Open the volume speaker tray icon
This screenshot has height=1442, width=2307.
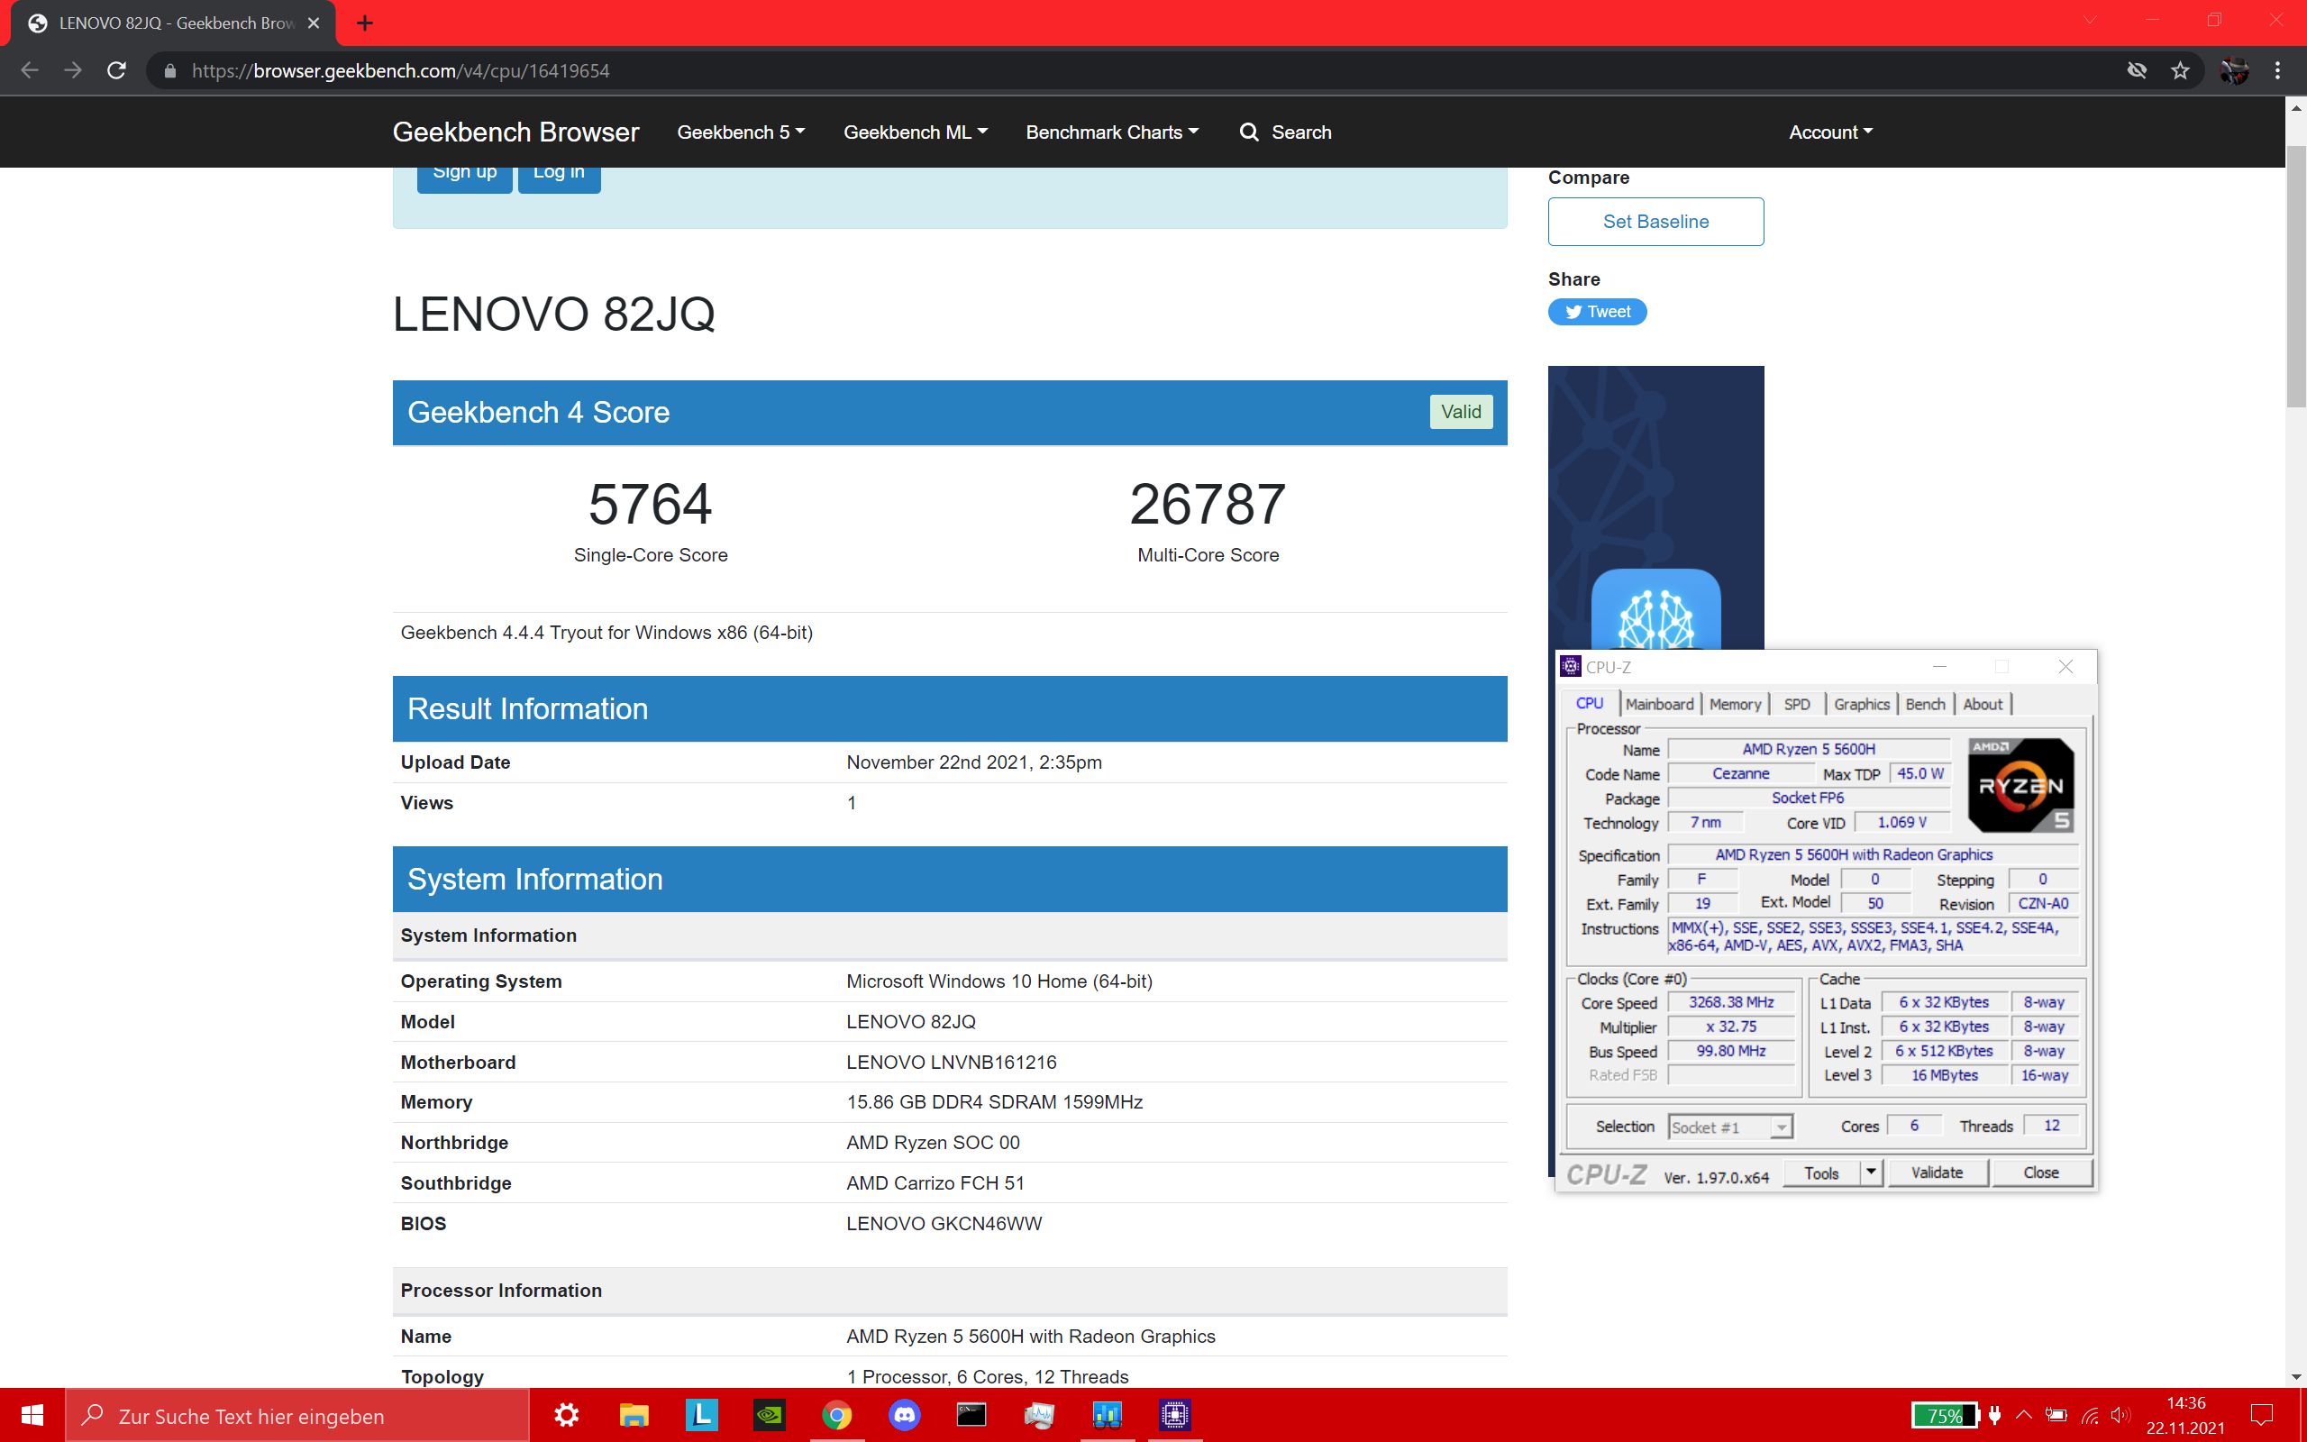2120,1415
